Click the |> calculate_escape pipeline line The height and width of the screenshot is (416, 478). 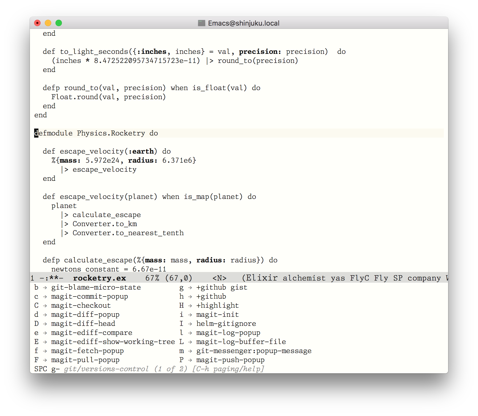point(101,215)
